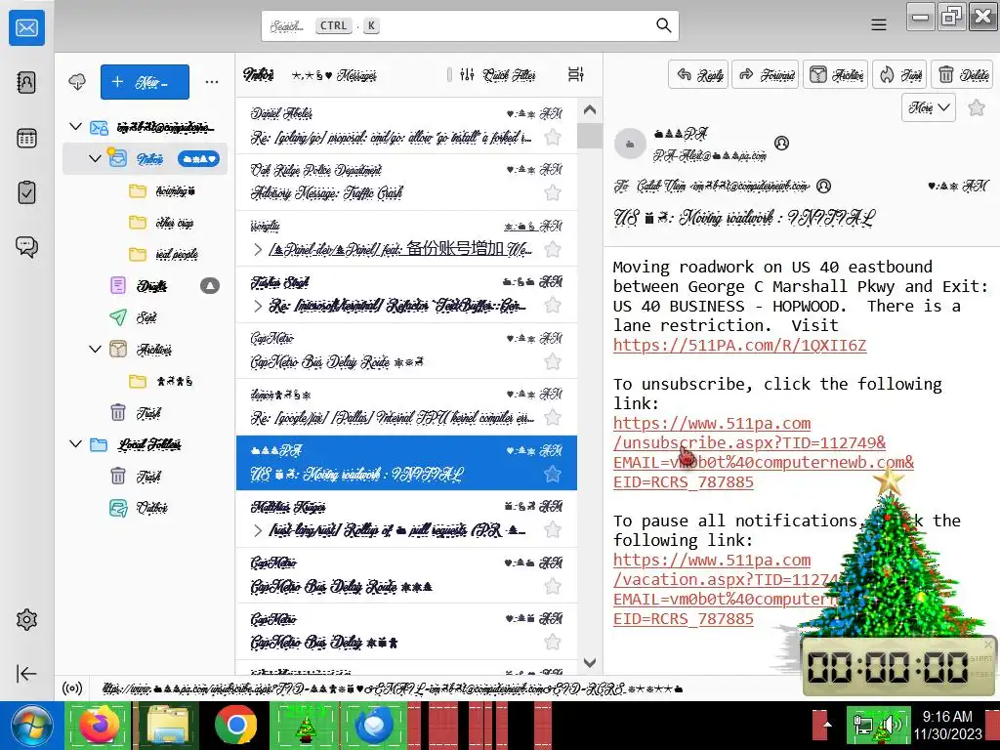Open the vacation.aspx pause notifications link
This screenshot has width=1000, height=750.
(724, 589)
